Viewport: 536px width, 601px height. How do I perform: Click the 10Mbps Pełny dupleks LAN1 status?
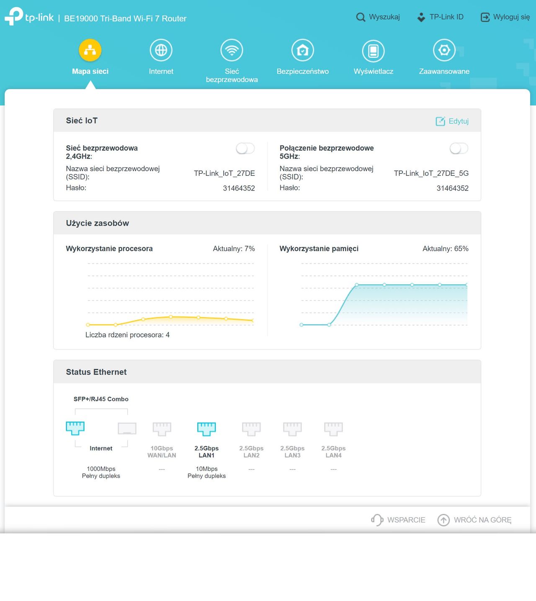[207, 473]
